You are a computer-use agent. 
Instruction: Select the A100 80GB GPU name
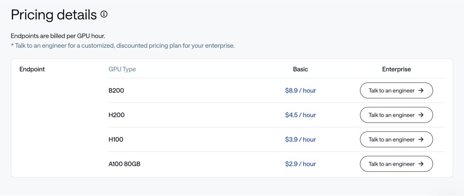click(124, 164)
